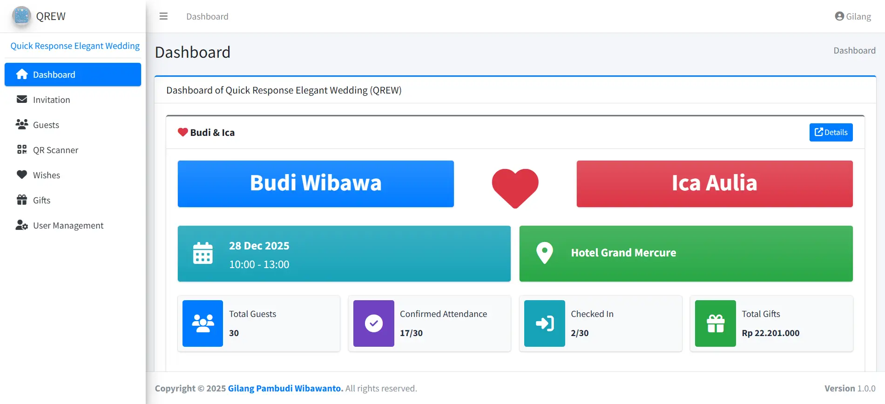Open the Gilang user account menu
Screen dimensions: 885x404
click(852, 16)
